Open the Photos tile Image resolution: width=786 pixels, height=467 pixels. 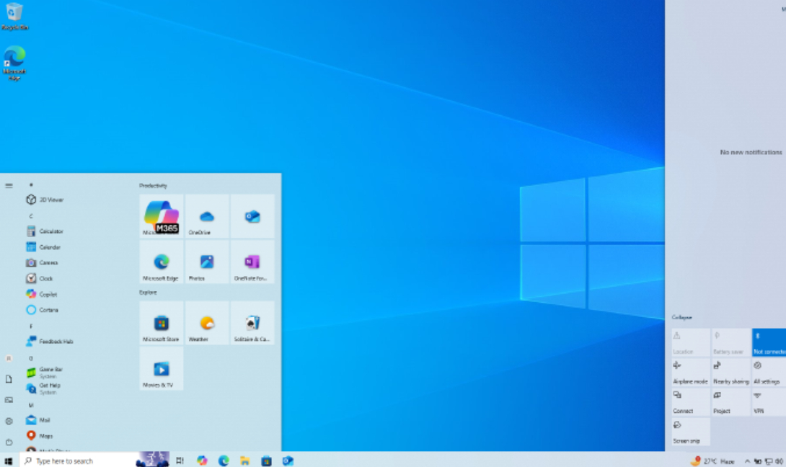click(x=207, y=262)
